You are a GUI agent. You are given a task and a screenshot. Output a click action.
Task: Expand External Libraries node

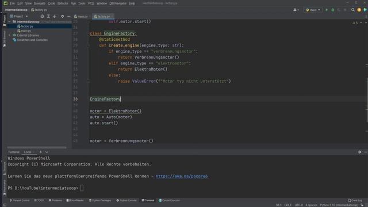9,35
